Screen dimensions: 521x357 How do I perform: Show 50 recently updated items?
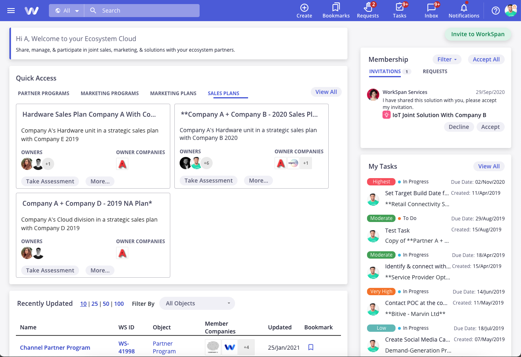click(106, 304)
